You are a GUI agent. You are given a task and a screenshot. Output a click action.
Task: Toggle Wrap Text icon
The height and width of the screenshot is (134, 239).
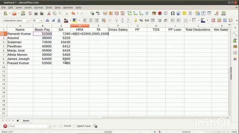point(104,20)
